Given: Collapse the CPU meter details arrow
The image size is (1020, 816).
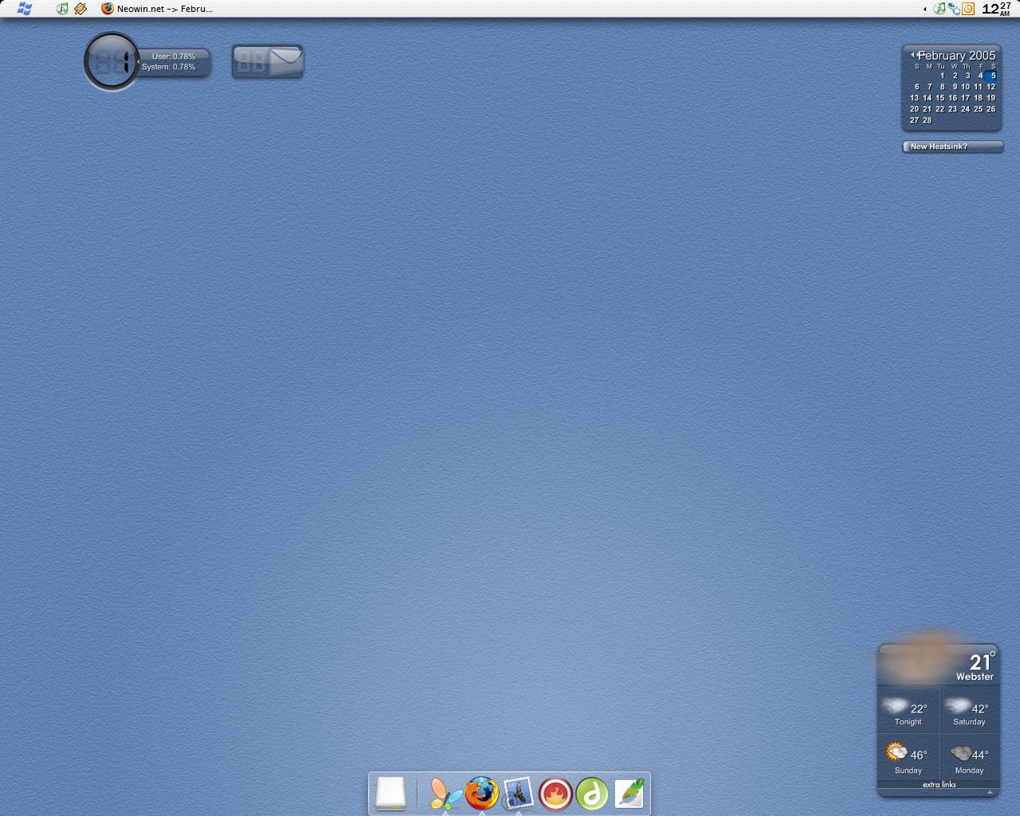Looking at the screenshot, I should point(138,61).
